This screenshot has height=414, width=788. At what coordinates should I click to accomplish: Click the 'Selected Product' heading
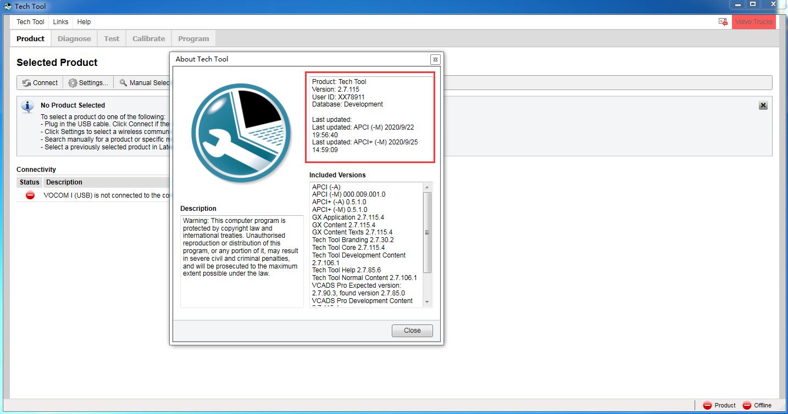pos(57,63)
